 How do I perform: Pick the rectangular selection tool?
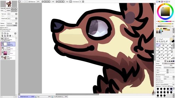[x=157, y=39]
